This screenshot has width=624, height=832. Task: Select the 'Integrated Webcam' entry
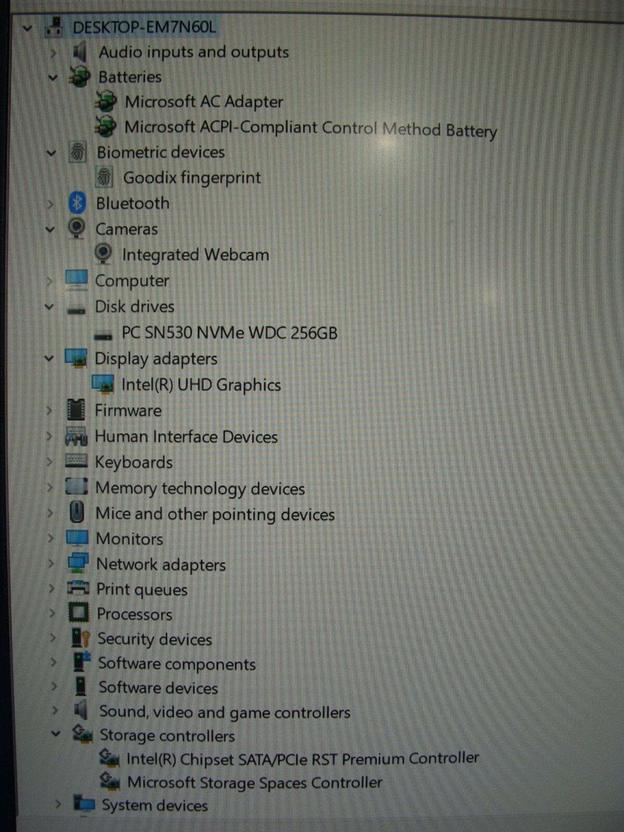[196, 255]
